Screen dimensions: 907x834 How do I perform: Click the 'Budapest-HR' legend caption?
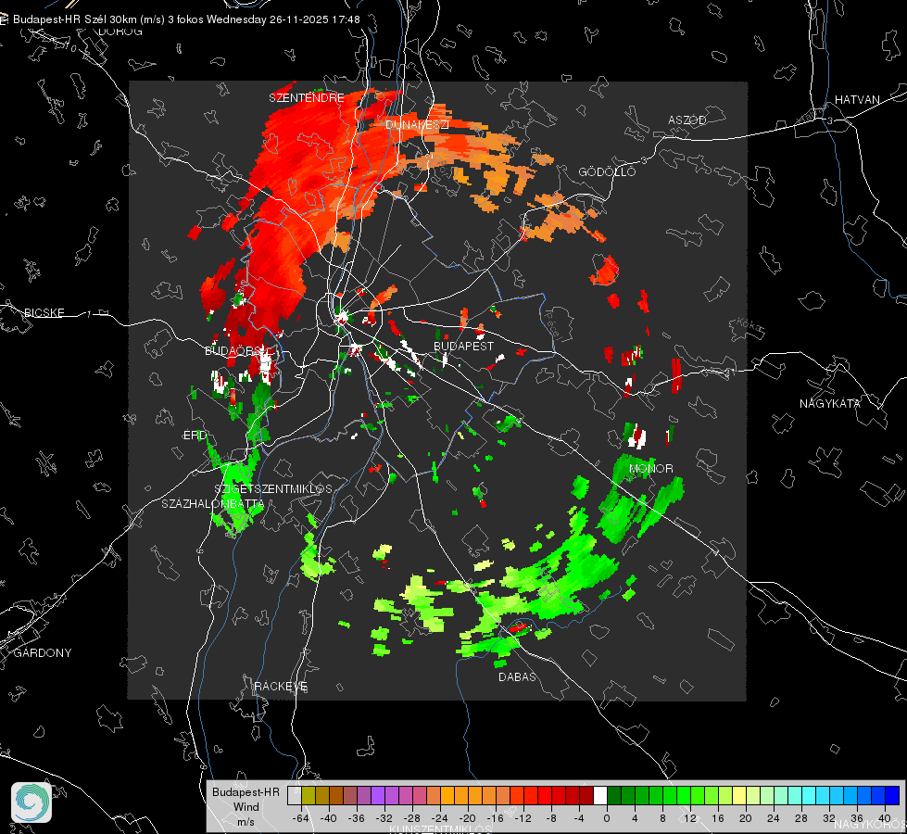(x=246, y=792)
